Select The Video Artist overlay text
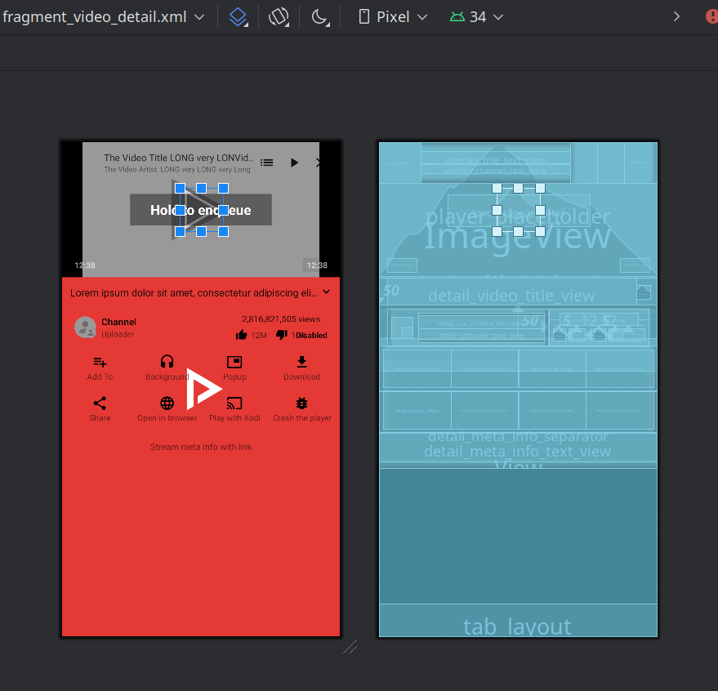This screenshot has width=718, height=691. pos(177,169)
